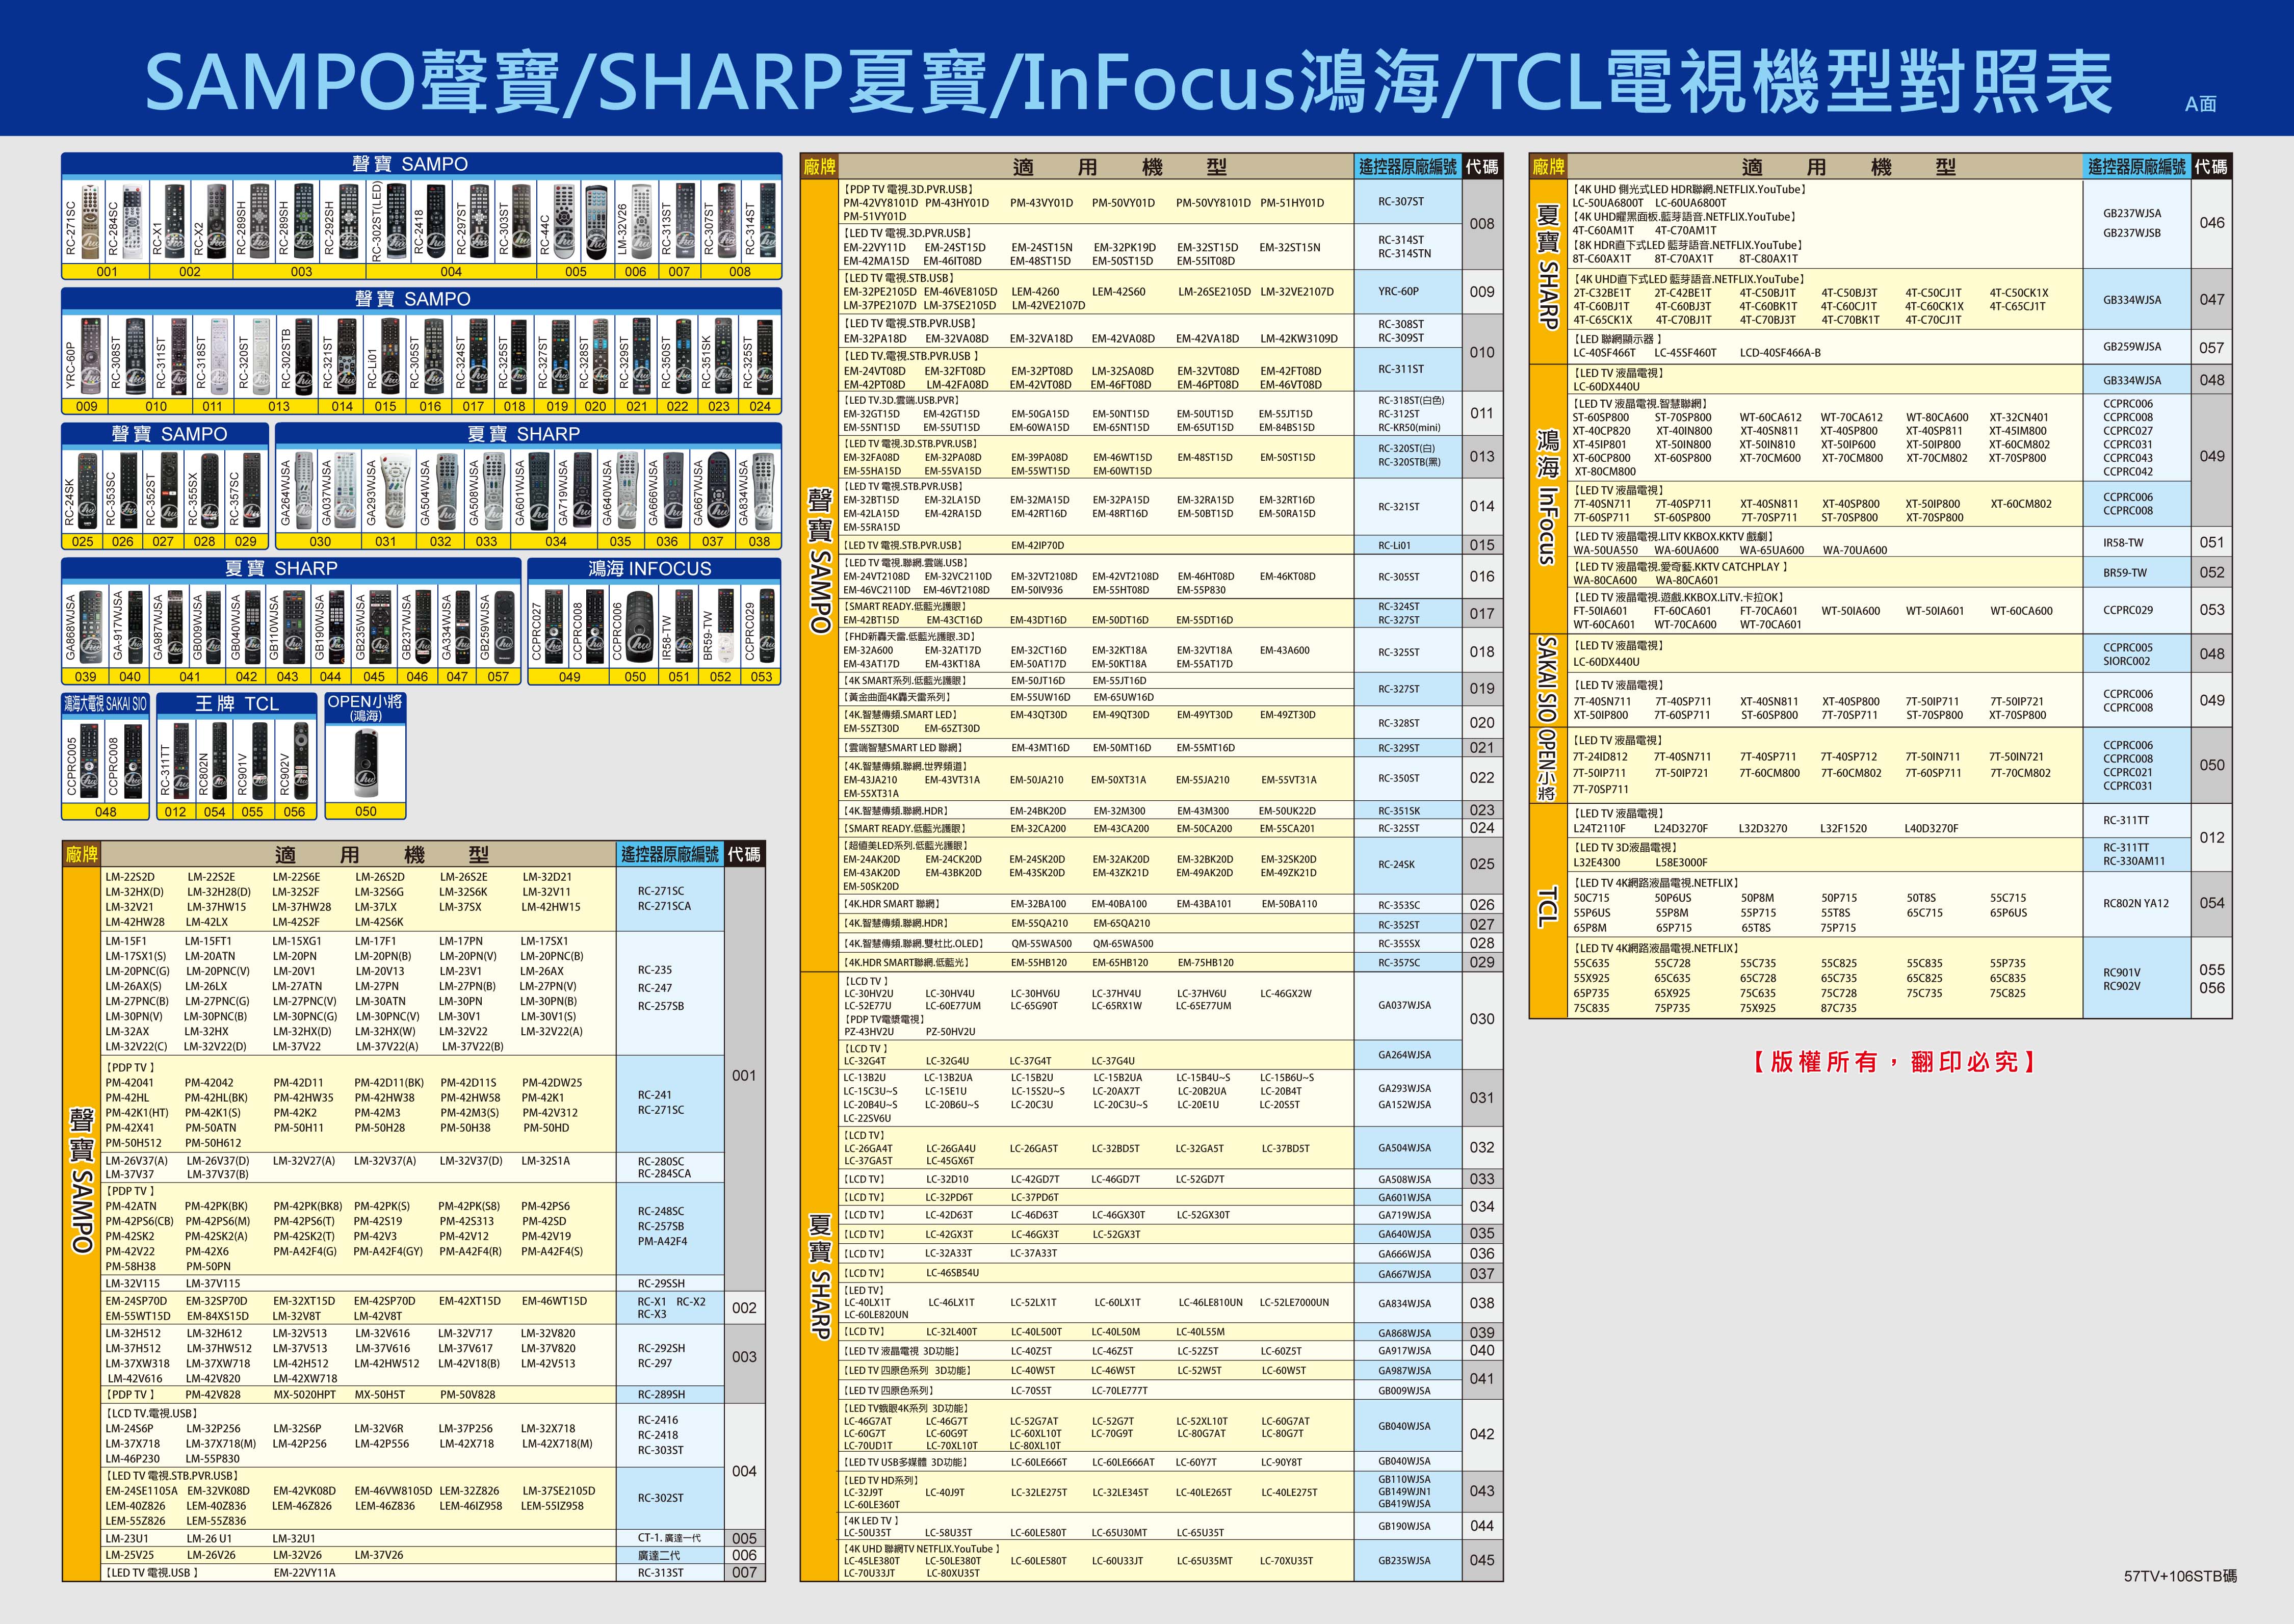This screenshot has height=1624, width=2294.
Task: Click the 57TV+106STB碼 footer text
Action: coord(2180,1576)
